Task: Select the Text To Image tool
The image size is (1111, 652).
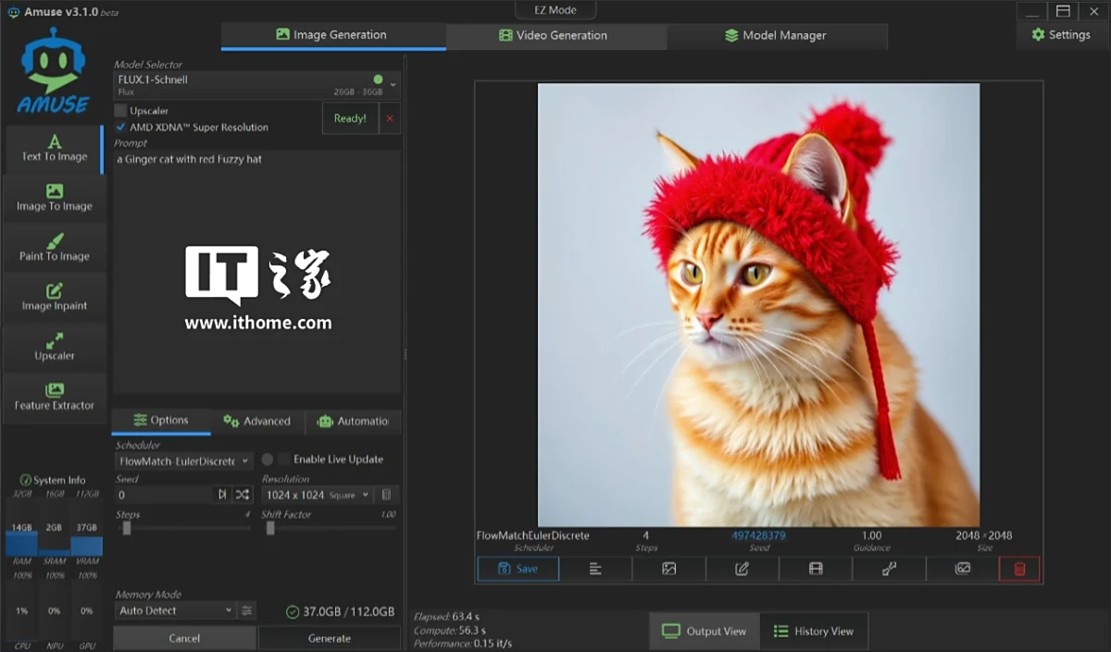Action: 55,148
